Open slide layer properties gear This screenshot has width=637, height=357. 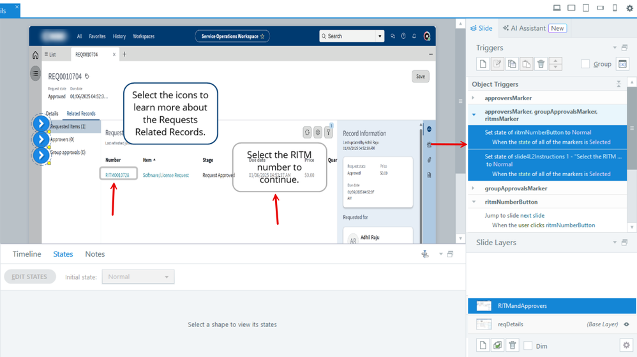point(626,346)
